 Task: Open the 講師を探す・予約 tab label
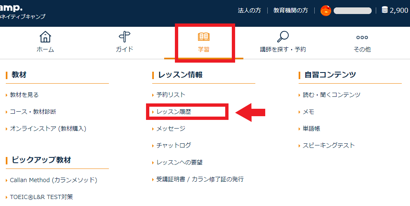283,49
